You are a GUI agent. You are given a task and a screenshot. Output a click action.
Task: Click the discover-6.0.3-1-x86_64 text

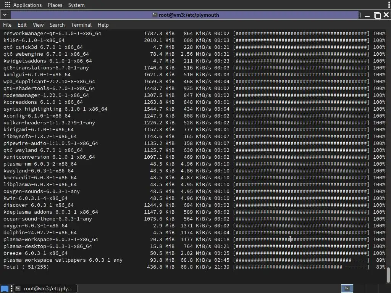tap(39, 205)
